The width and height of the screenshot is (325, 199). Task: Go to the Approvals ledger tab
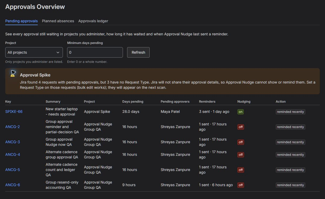click(93, 21)
